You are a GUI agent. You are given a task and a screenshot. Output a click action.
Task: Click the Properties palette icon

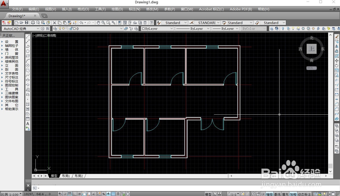coord(120,22)
